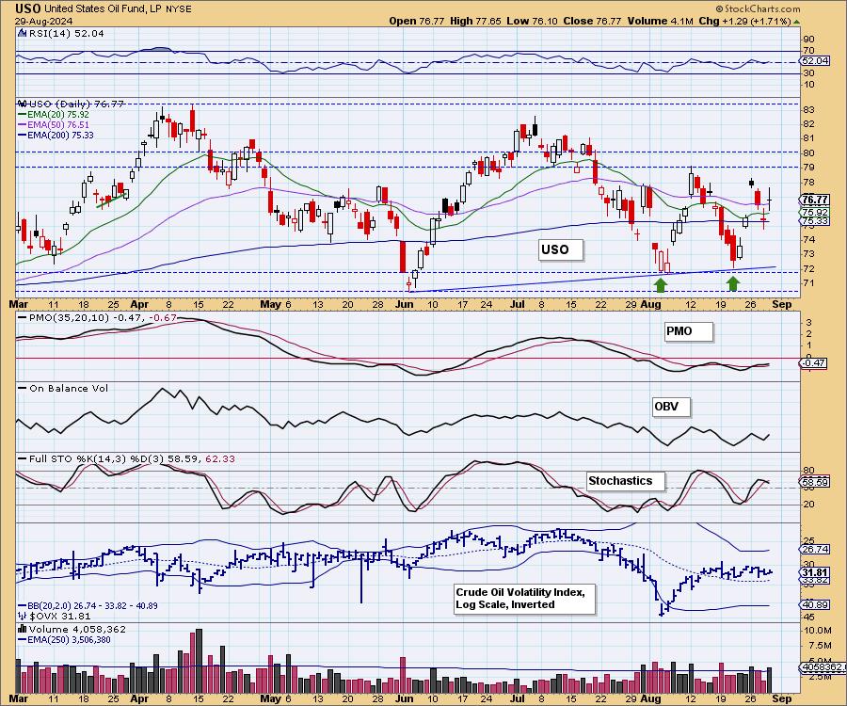Click the Stochastics annotation box

(x=626, y=481)
